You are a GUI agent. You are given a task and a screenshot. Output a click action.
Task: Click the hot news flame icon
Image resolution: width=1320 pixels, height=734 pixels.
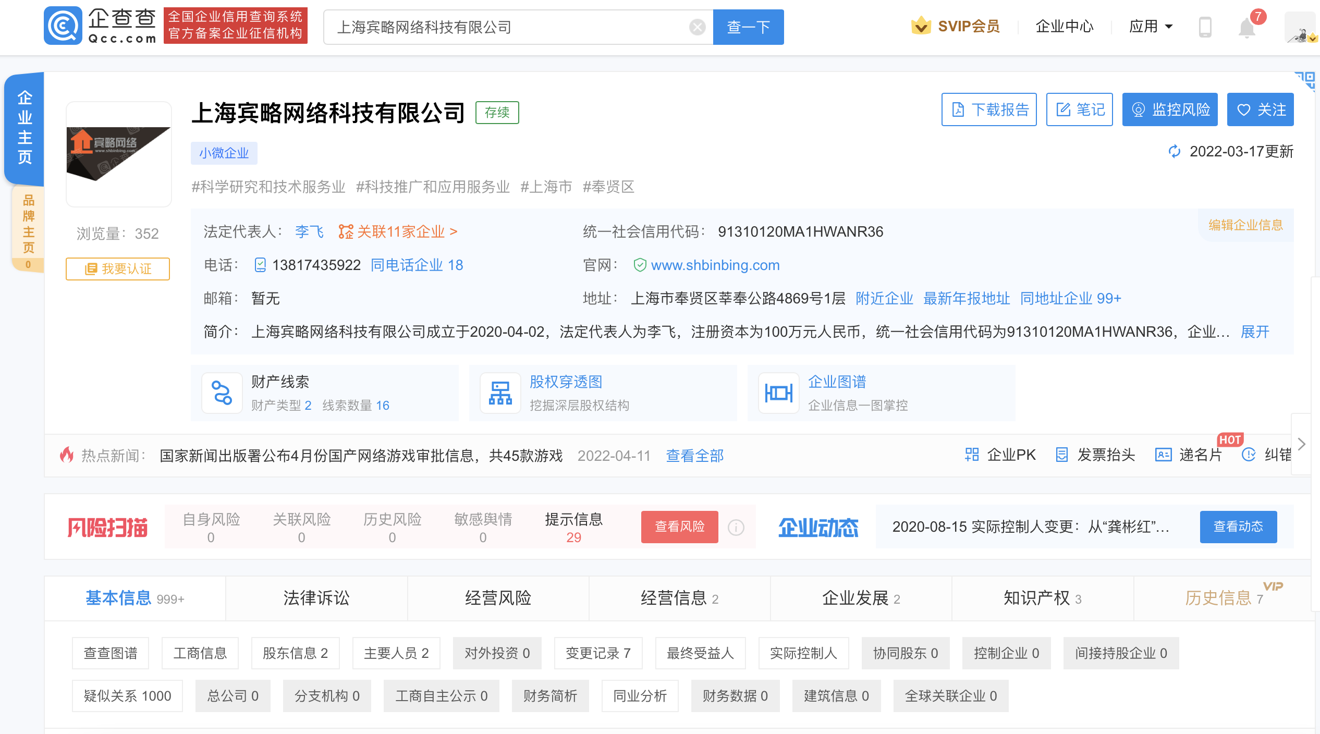point(67,455)
